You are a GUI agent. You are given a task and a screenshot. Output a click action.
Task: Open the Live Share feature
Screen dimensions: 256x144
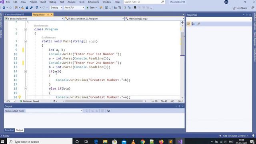tap(240, 8)
